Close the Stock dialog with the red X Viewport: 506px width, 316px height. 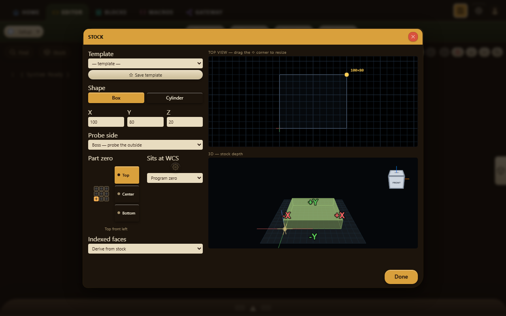[x=413, y=37]
